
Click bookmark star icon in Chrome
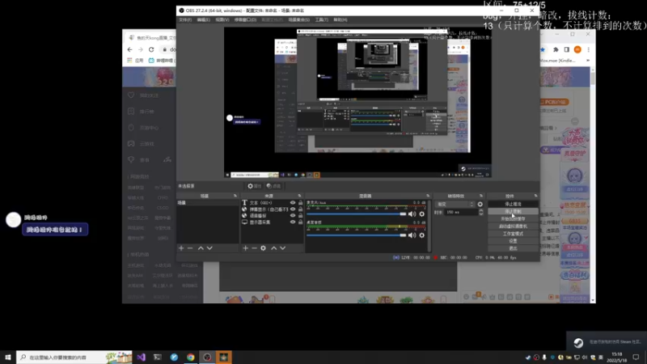(x=543, y=49)
